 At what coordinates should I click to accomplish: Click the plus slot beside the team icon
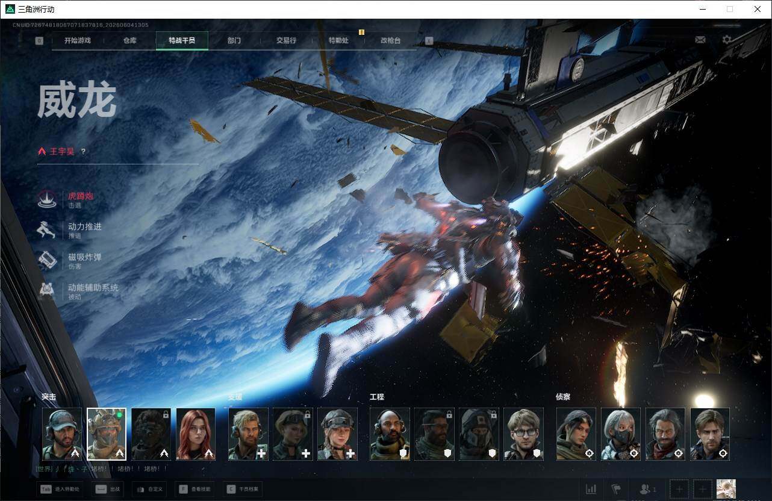pos(679,489)
